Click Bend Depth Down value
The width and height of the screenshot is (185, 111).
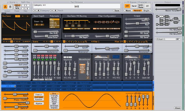click(x=37, y=25)
